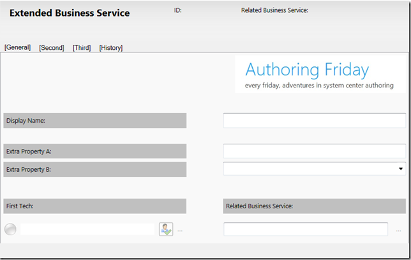Select the gray Display Name label
This screenshot has height=260, width=411.
[x=95, y=121]
